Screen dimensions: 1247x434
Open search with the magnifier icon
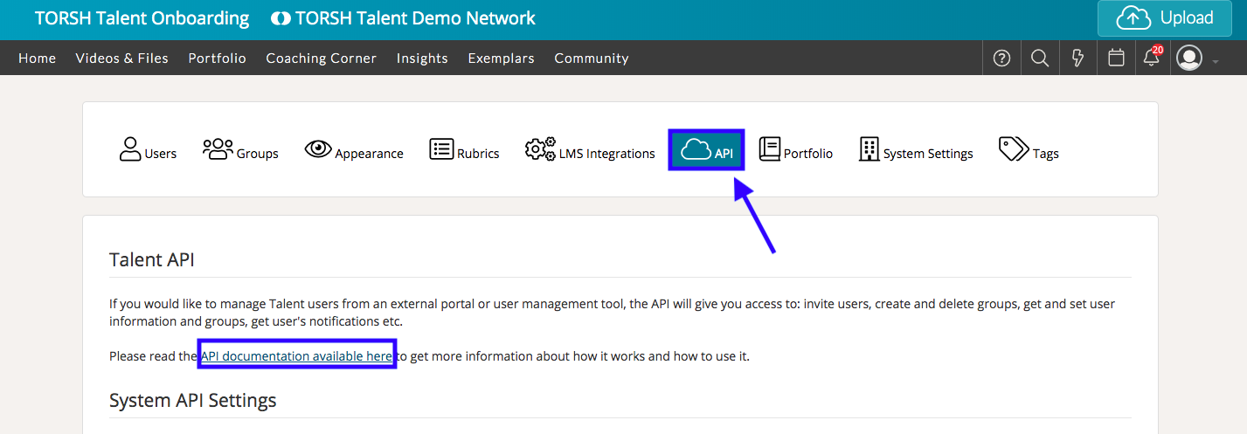[x=1040, y=59]
